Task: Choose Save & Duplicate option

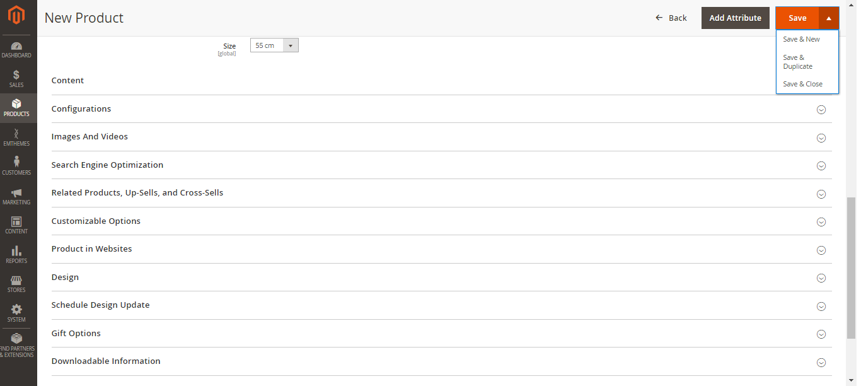Action: [x=798, y=62]
